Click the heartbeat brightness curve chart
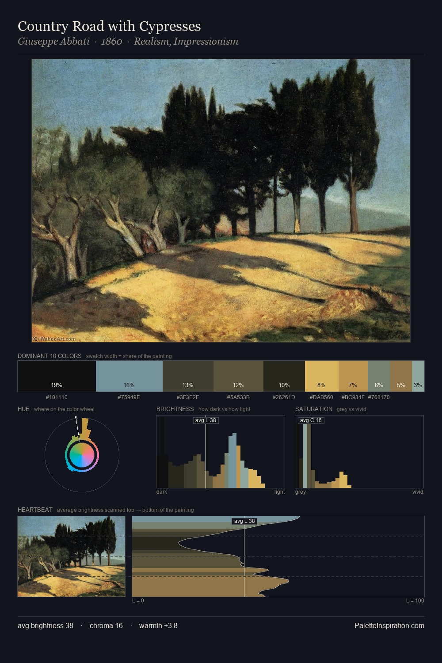Viewport: 442px width, 663px height. click(278, 556)
